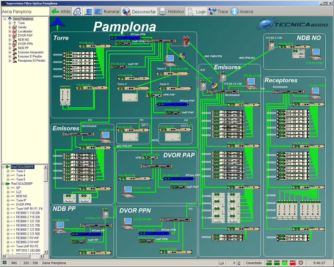This screenshot has height=267, width=334.
Task: Select Emisores El Perdón tree item
Action: pyautogui.click(x=30, y=56)
